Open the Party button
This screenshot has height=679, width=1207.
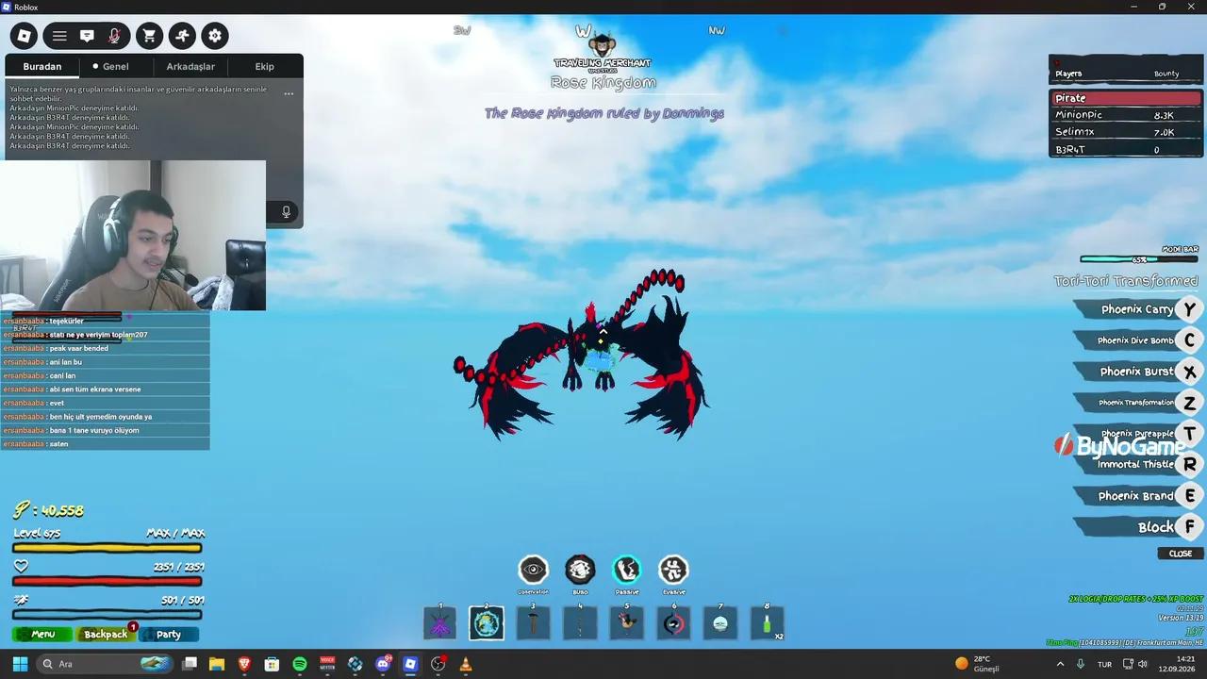[169, 635]
